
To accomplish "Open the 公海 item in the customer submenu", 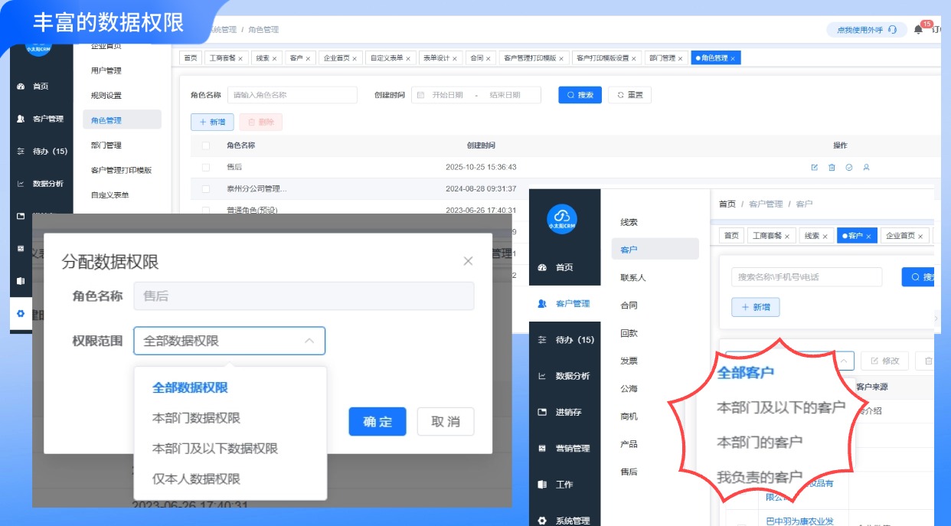I will pos(629,389).
